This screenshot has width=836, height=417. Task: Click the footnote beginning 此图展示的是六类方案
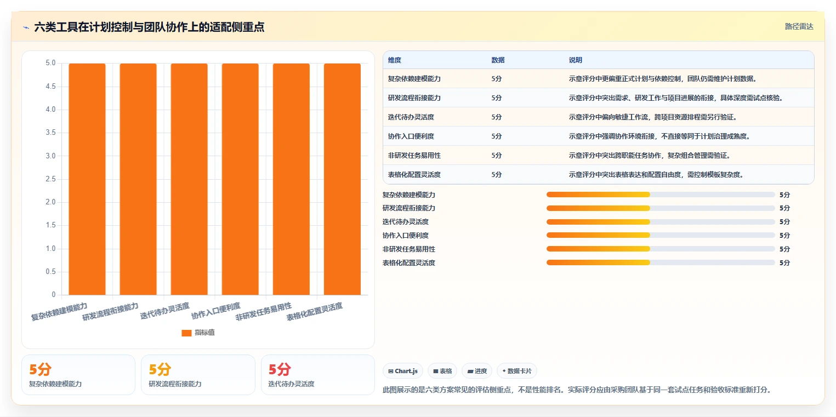tap(577, 390)
